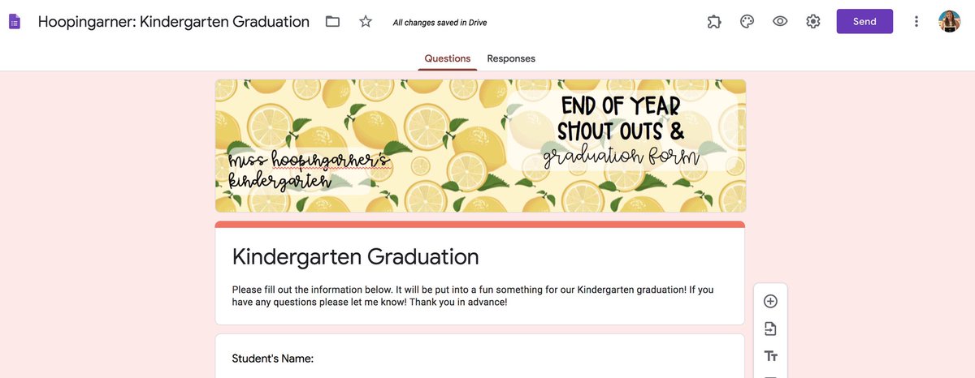Viewport: 975px width, 378px height.
Task: Preview the form with eye icon
Action: click(x=780, y=22)
